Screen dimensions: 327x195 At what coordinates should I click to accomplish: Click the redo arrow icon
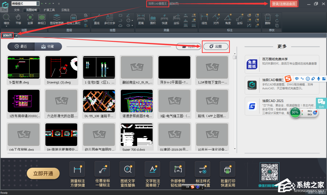(50, 4)
